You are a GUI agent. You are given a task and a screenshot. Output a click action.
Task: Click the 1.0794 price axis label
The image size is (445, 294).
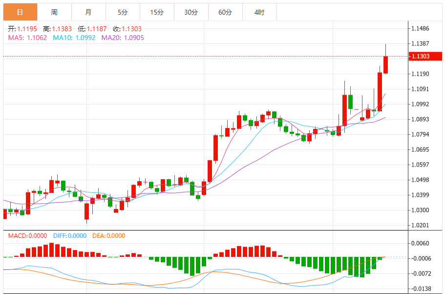[420, 134]
